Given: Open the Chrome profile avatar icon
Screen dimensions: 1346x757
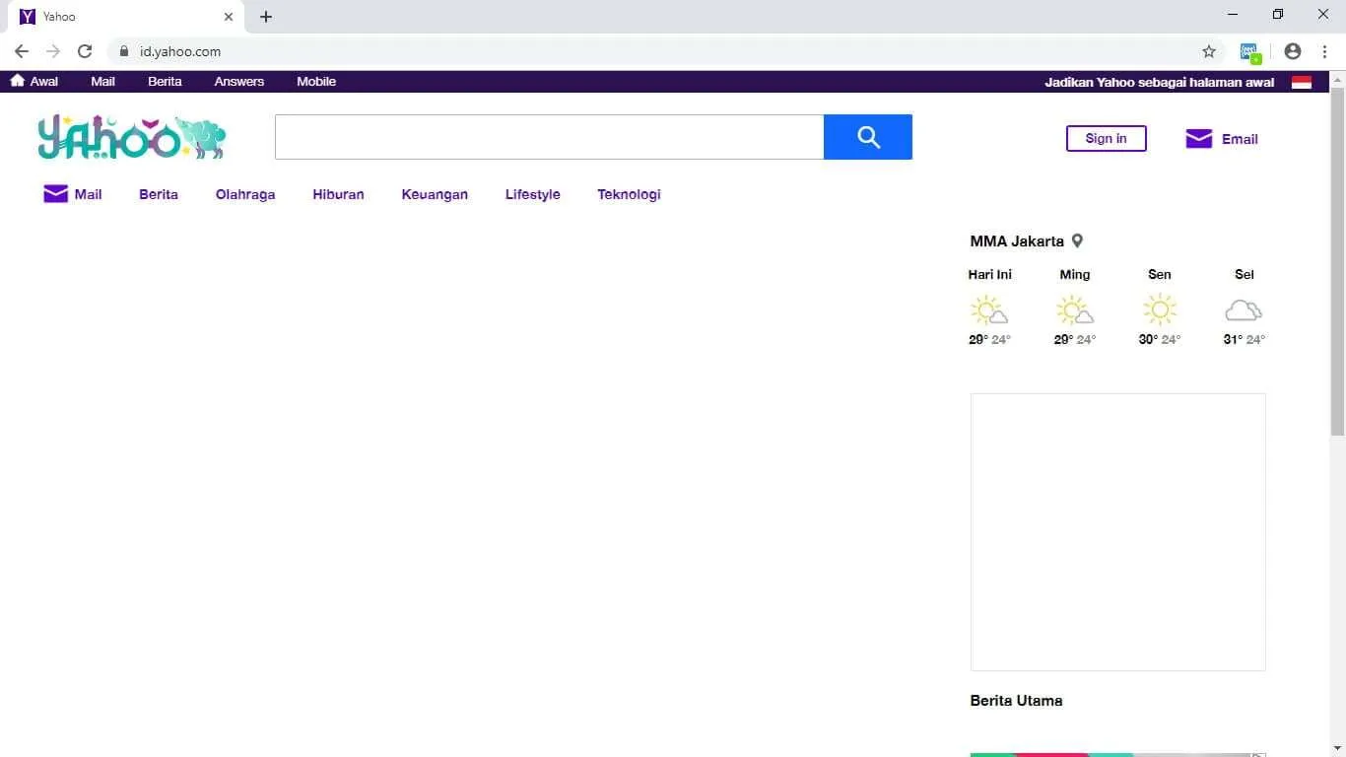Looking at the screenshot, I should [1293, 51].
